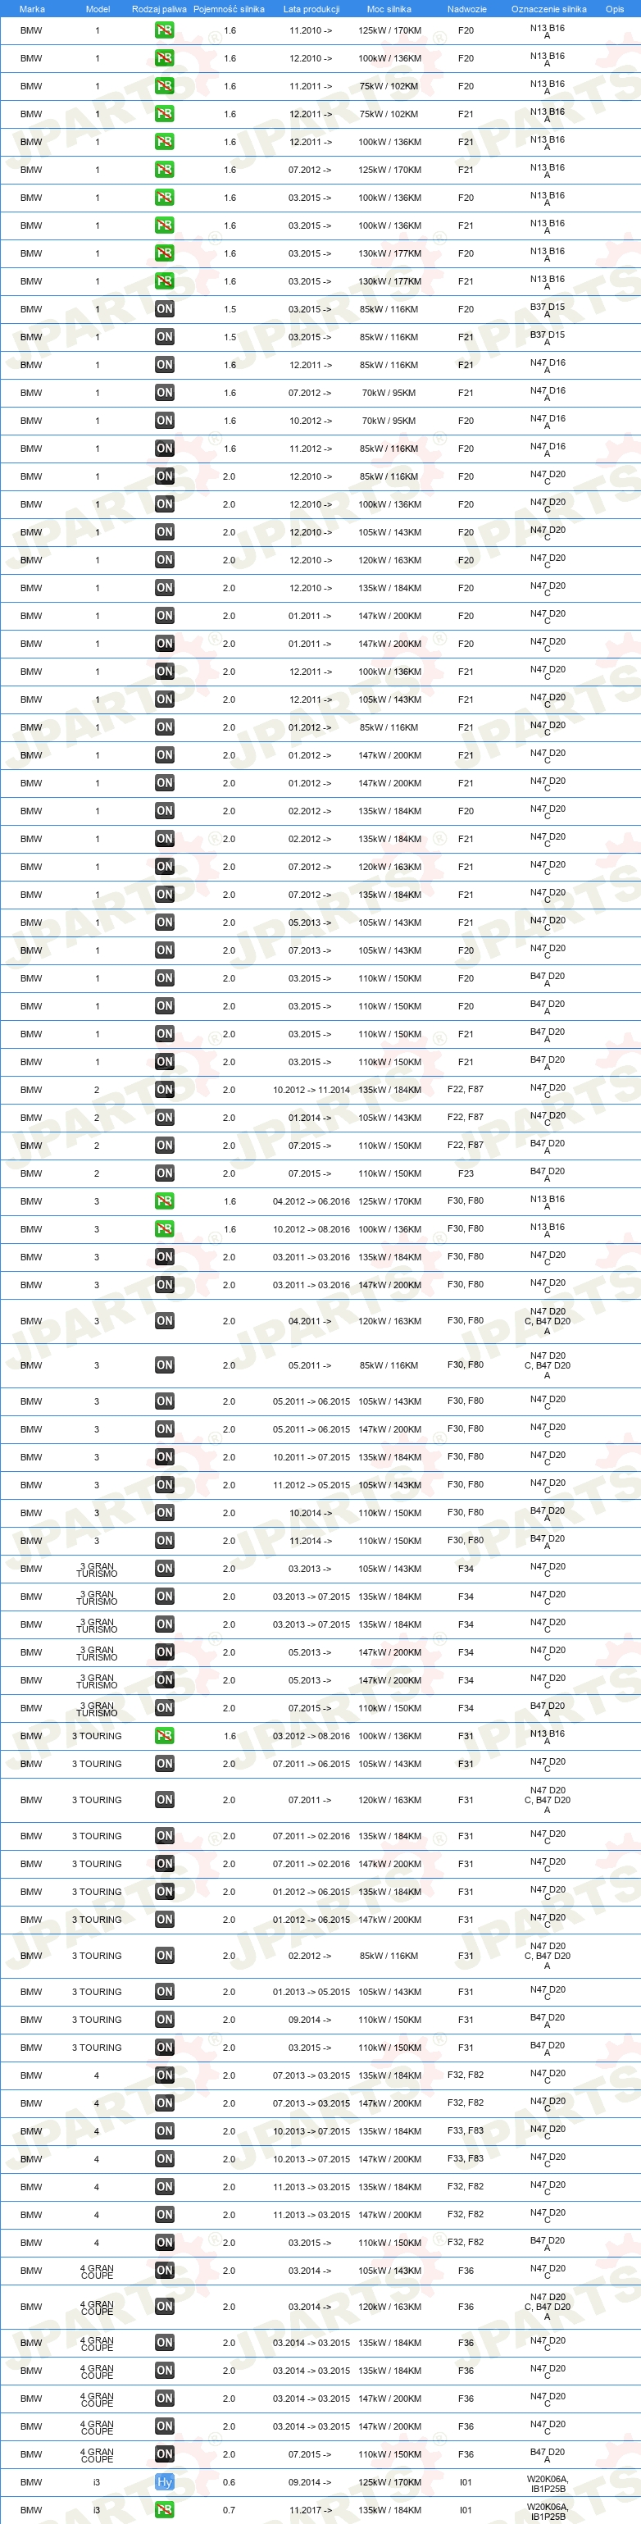Click the PB petrol icon in the i3 0.7 row
The image size is (641, 2524).
coord(165,2509)
